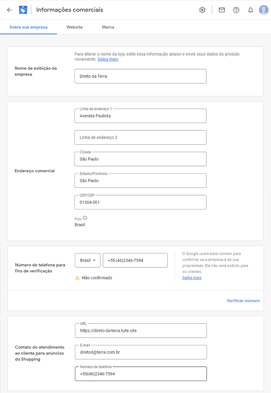Screen dimensions: 271x393
Task: Focus the Linha de endereço 2 field
Action: (x=140, y=137)
